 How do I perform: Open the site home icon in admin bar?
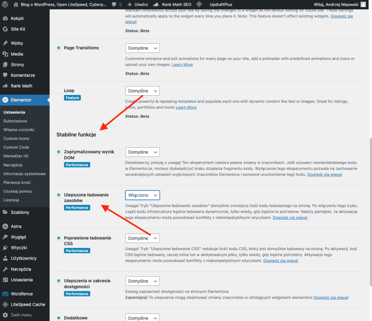(16, 4)
